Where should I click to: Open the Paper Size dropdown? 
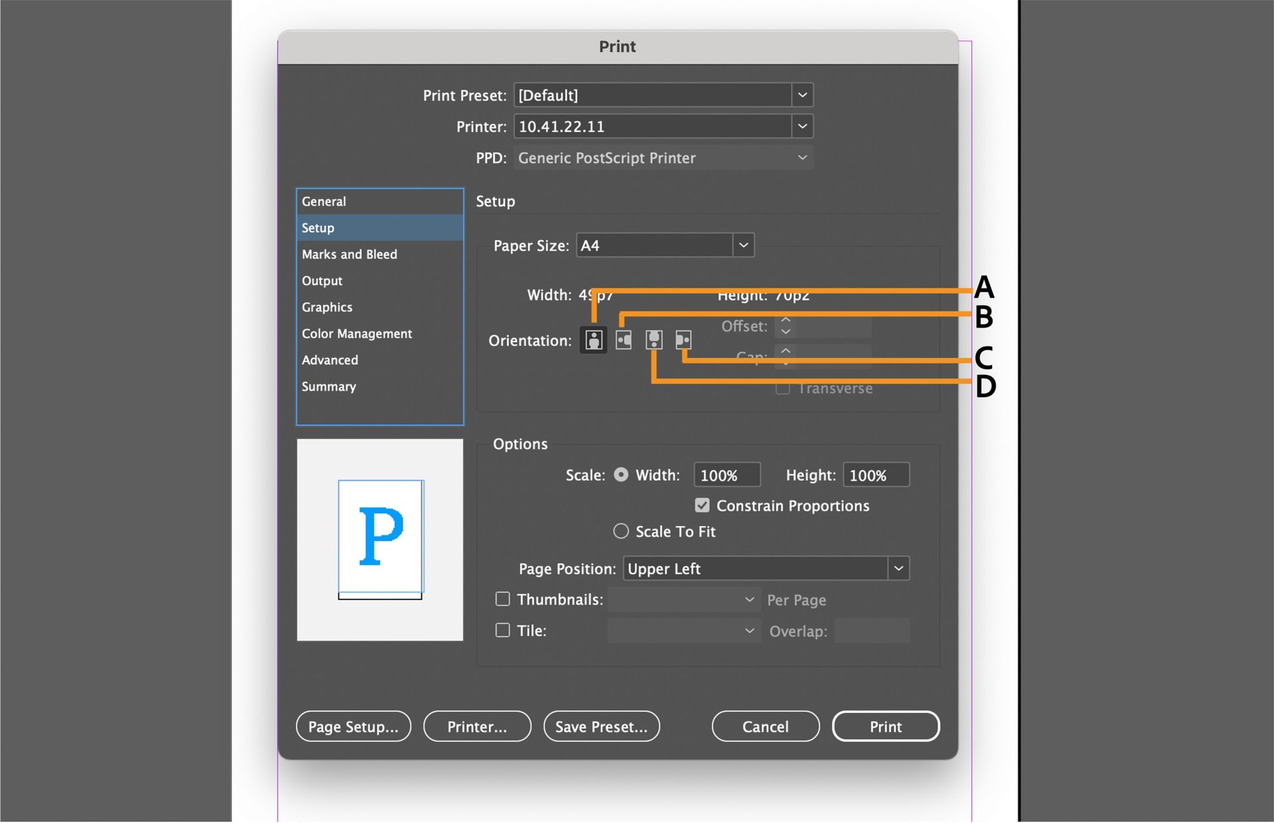[x=743, y=245]
